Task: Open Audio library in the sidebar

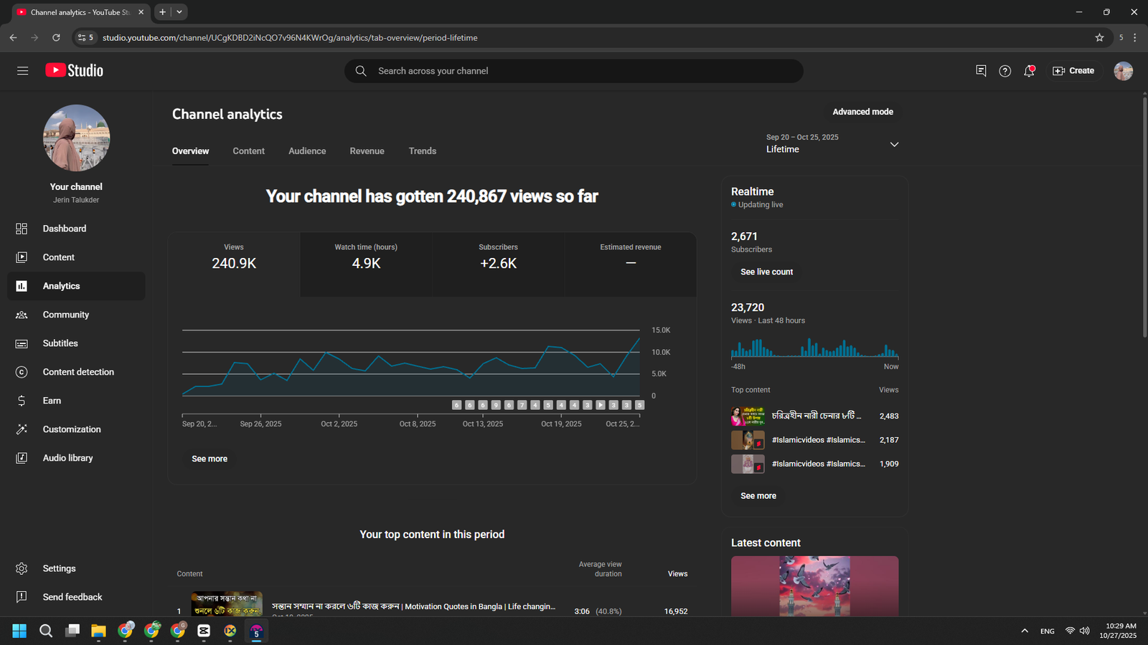Action: click(76, 458)
